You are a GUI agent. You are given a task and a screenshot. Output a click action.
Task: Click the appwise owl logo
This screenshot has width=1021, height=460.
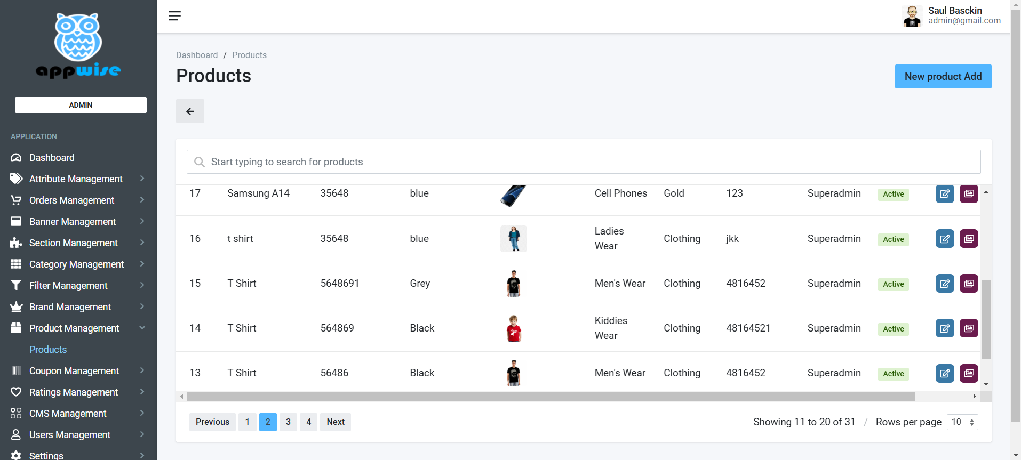click(x=78, y=46)
